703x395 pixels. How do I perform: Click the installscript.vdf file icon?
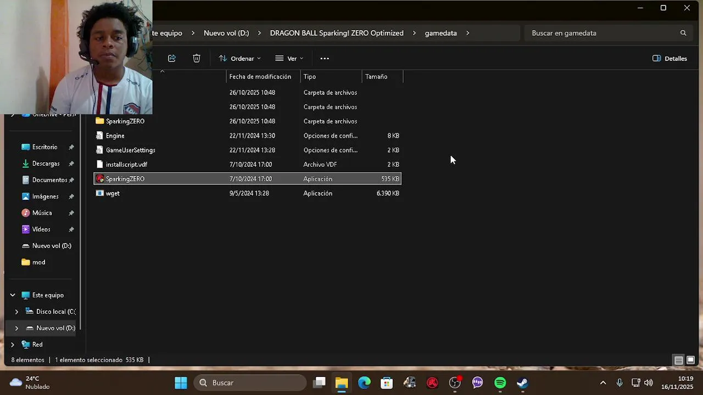(100, 164)
